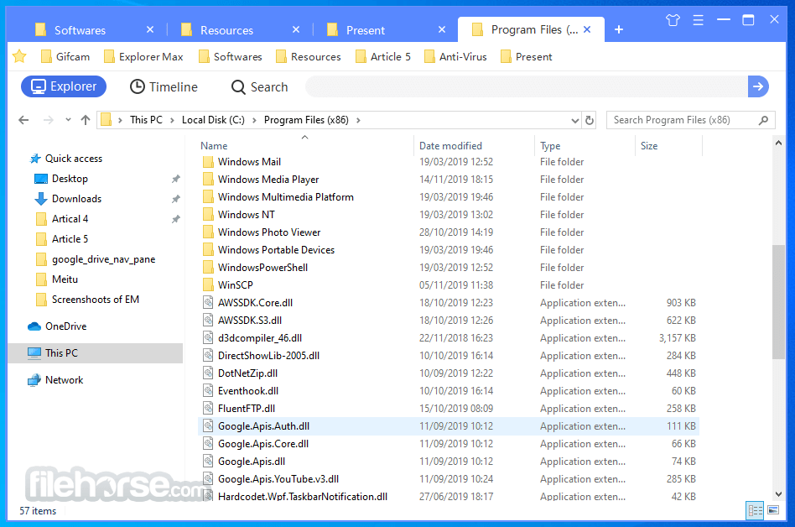Close the Resources tab
The width and height of the screenshot is (795, 527).
(296, 29)
